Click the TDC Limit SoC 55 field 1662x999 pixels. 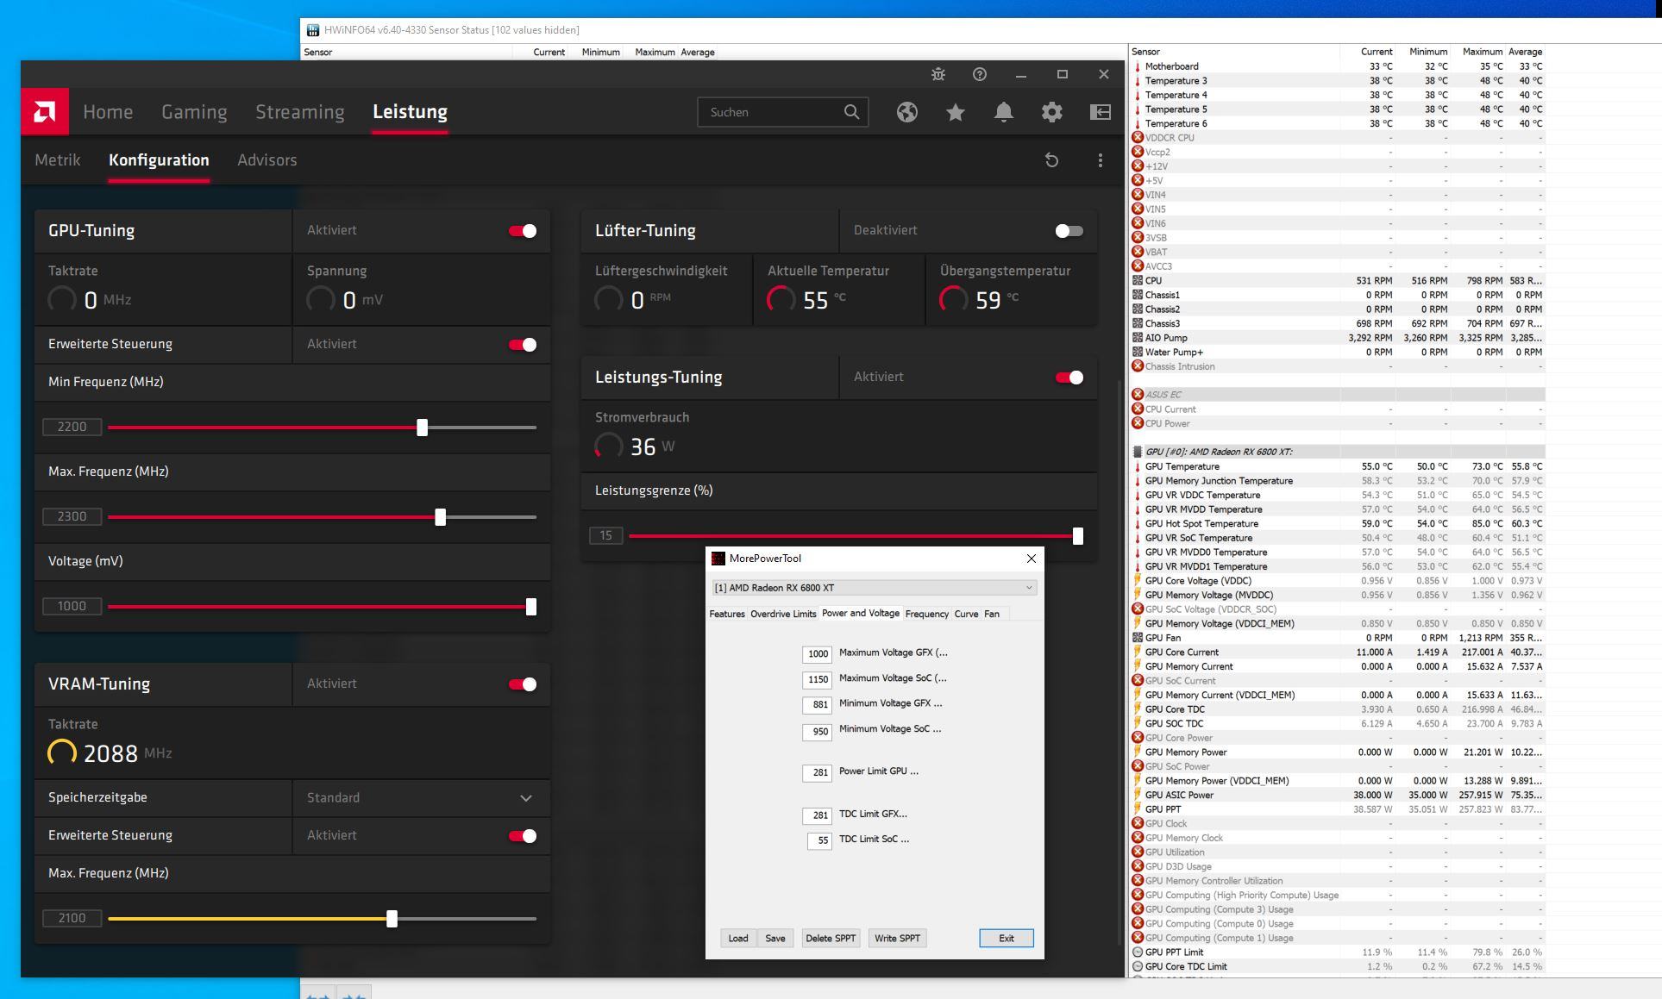(819, 840)
